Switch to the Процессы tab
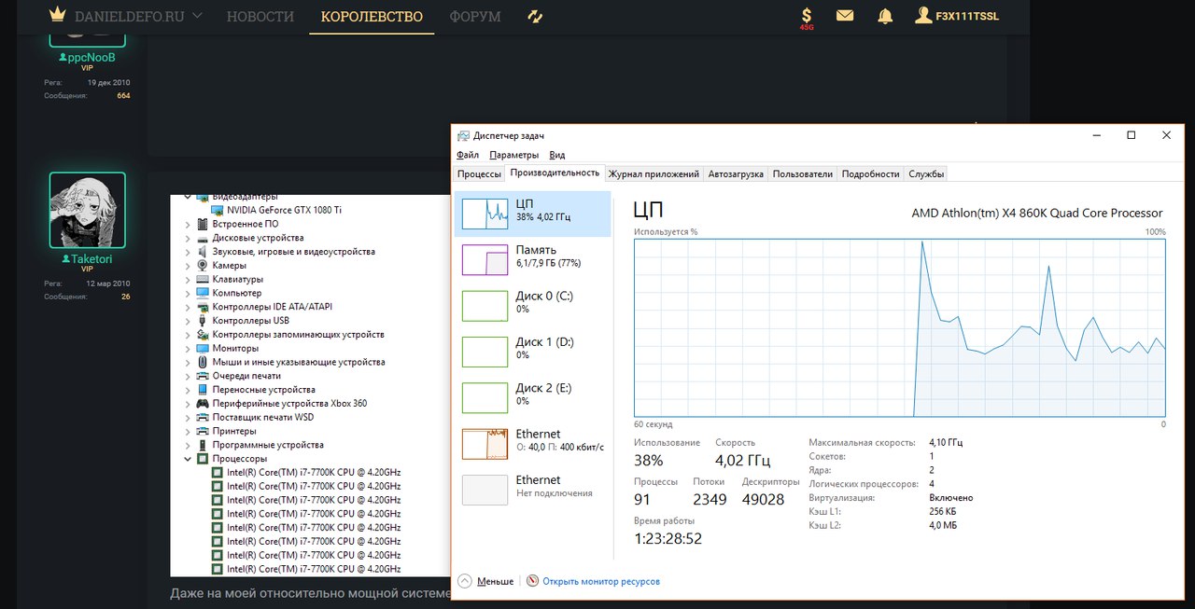 pos(480,173)
